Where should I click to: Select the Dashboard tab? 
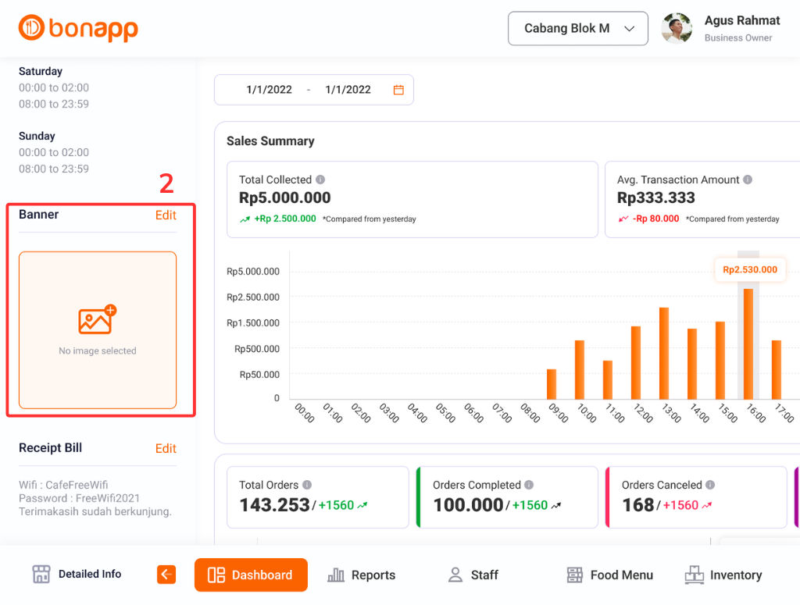tap(251, 575)
